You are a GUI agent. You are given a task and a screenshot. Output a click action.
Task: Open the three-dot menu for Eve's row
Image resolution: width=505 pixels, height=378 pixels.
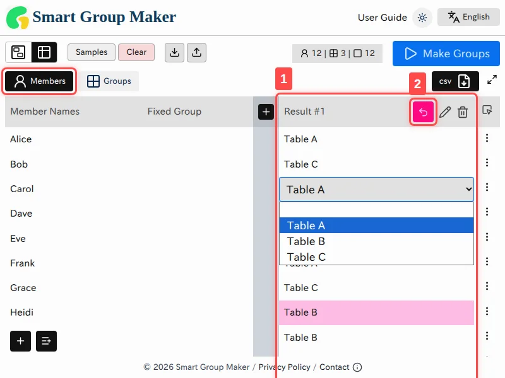(x=487, y=237)
